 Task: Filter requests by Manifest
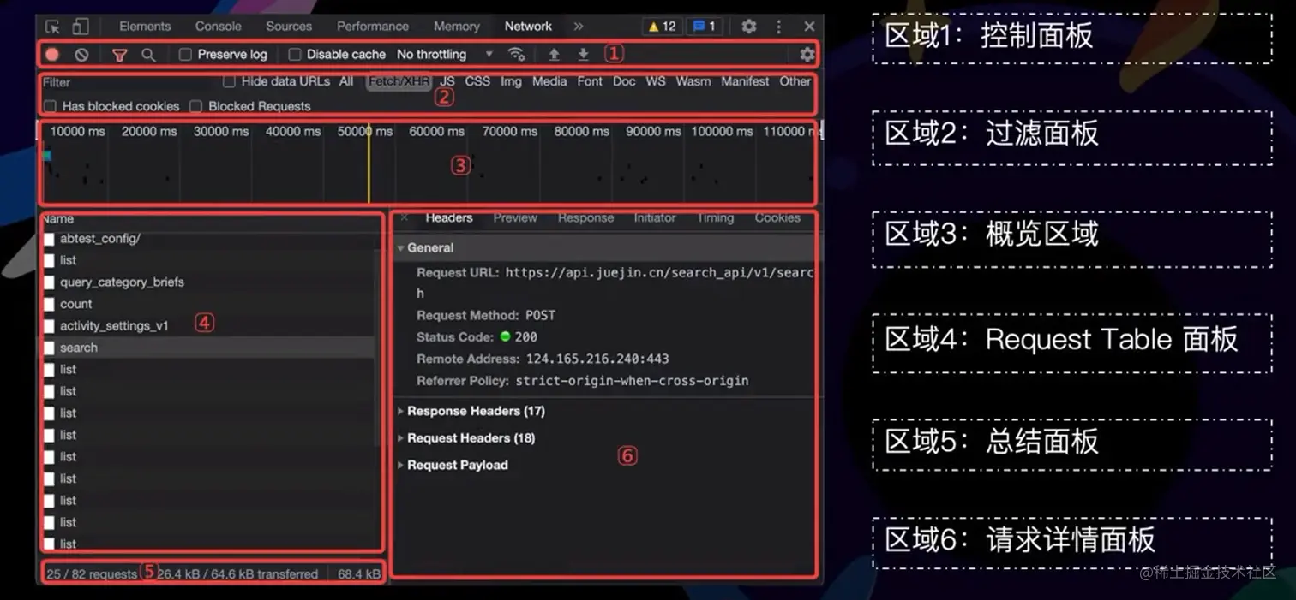pyautogui.click(x=745, y=81)
